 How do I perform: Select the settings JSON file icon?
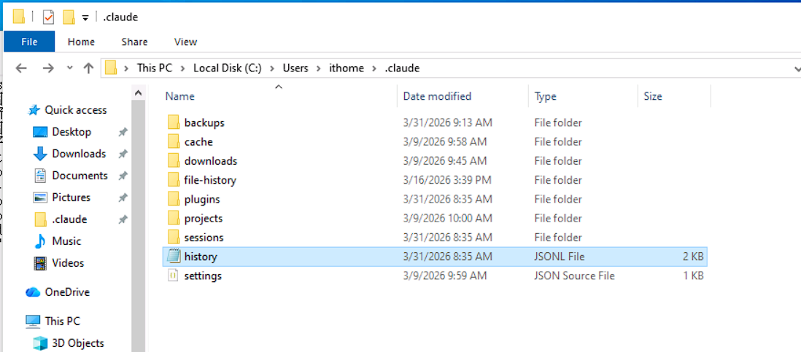click(173, 275)
